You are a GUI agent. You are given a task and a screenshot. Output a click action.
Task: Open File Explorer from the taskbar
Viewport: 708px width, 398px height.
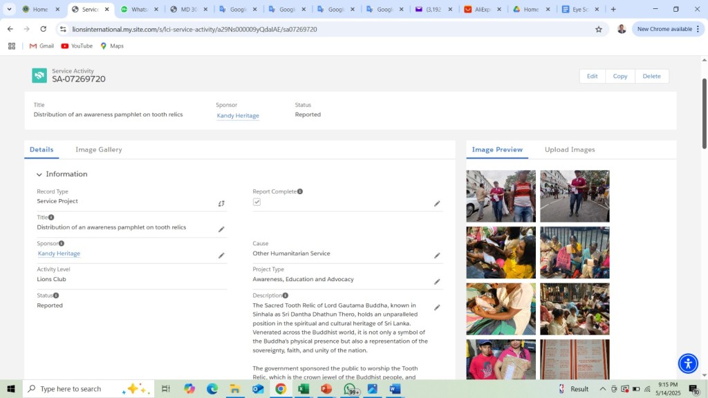point(235,388)
